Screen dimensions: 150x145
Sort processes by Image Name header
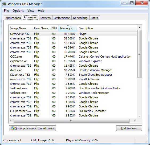pyautogui.click(x=21, y=28)
